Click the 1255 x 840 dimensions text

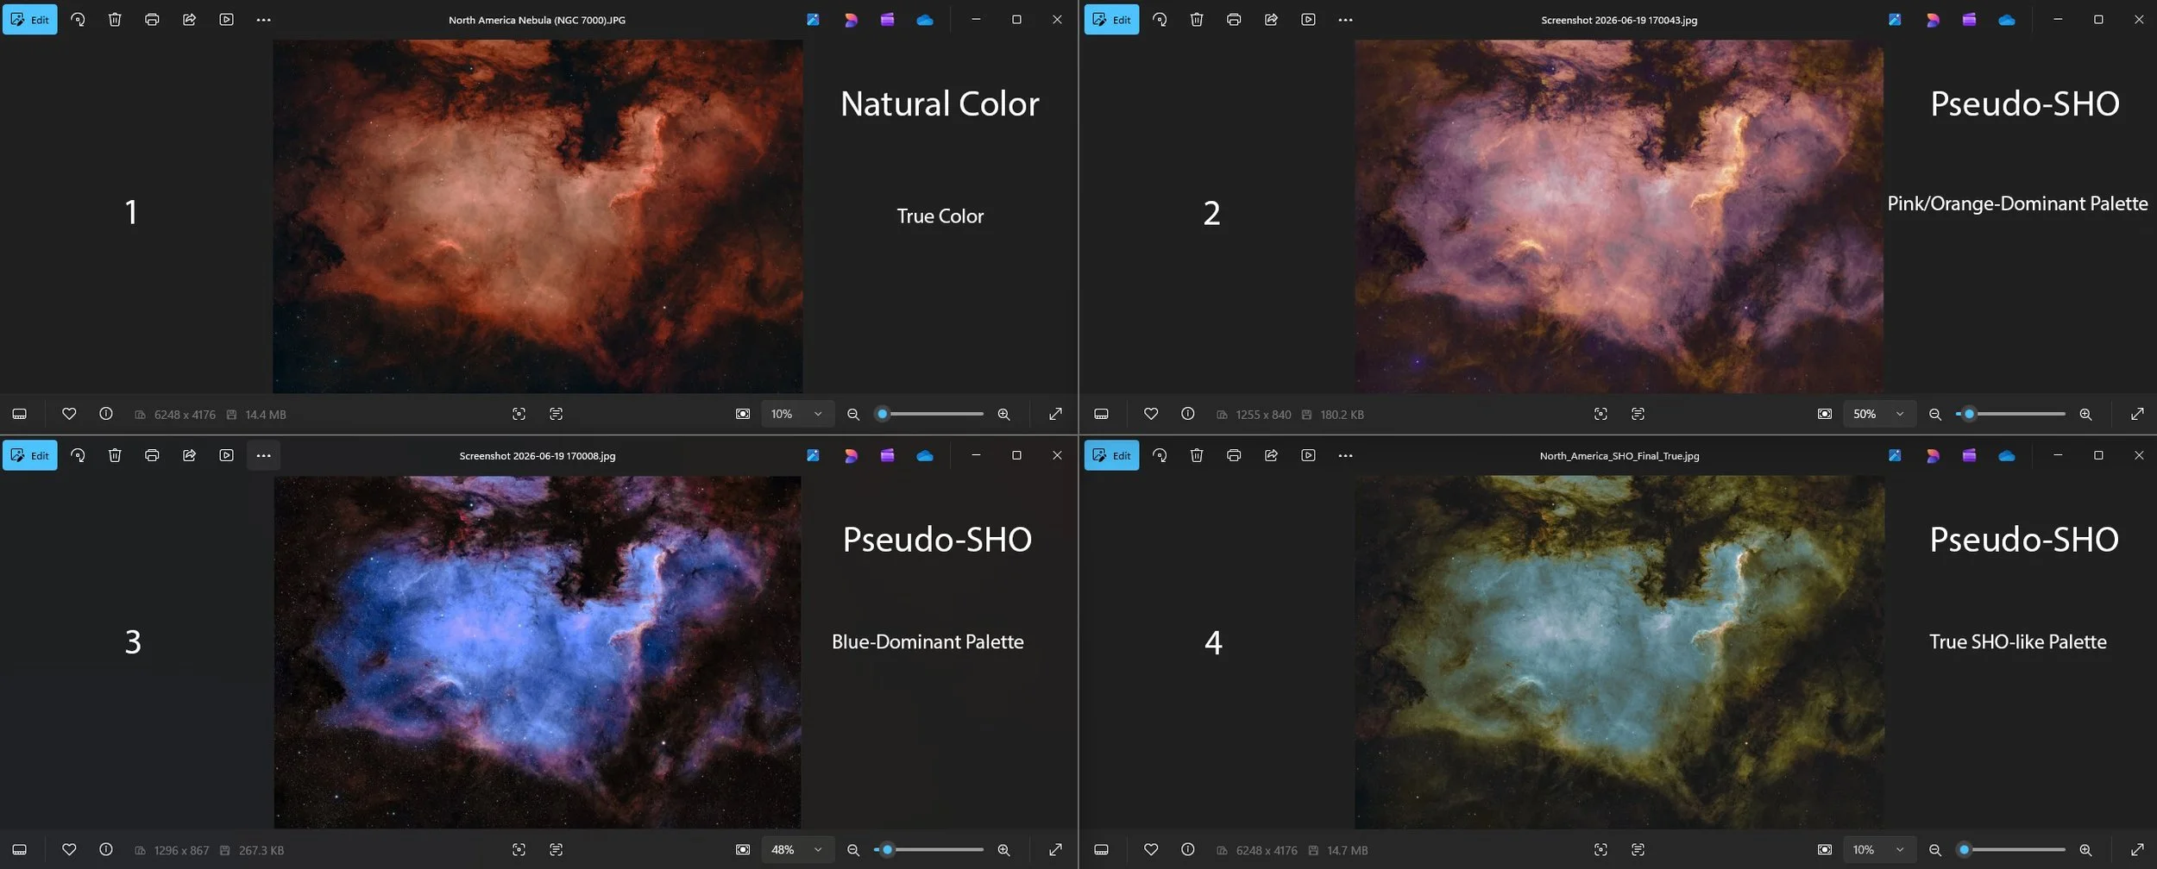1263,415
